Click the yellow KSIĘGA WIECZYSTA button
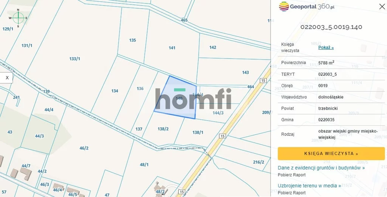The height and width of the screenshot is (197, 387). (331, 154)
